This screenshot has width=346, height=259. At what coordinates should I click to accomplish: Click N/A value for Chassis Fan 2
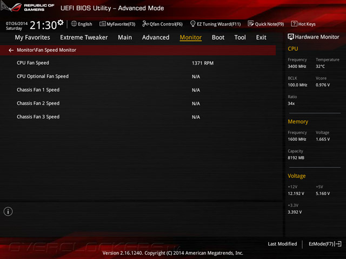[196, 104]
